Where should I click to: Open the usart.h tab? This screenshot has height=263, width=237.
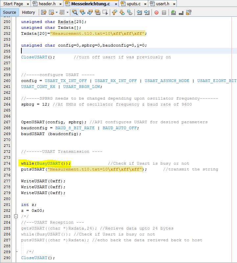coord(163,4)
